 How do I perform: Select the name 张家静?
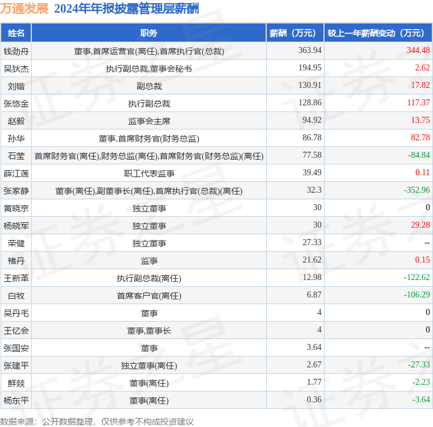(x=16, y=191)
